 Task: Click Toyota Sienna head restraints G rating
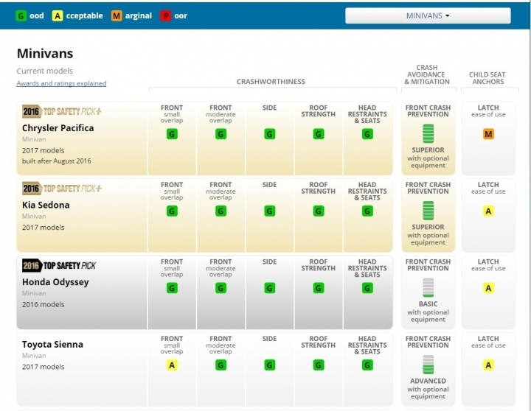tap(367, 365)
